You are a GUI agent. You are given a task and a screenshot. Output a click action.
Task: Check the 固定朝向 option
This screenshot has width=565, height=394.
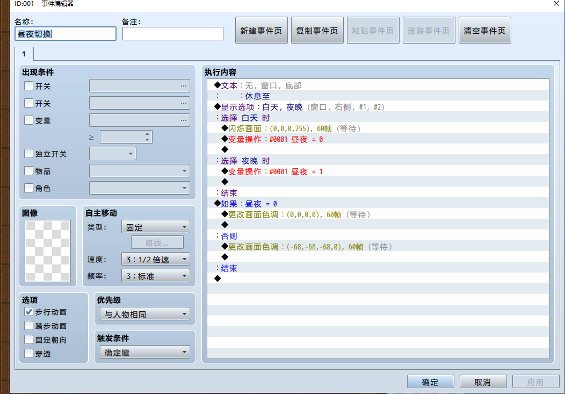click(29, 340)
